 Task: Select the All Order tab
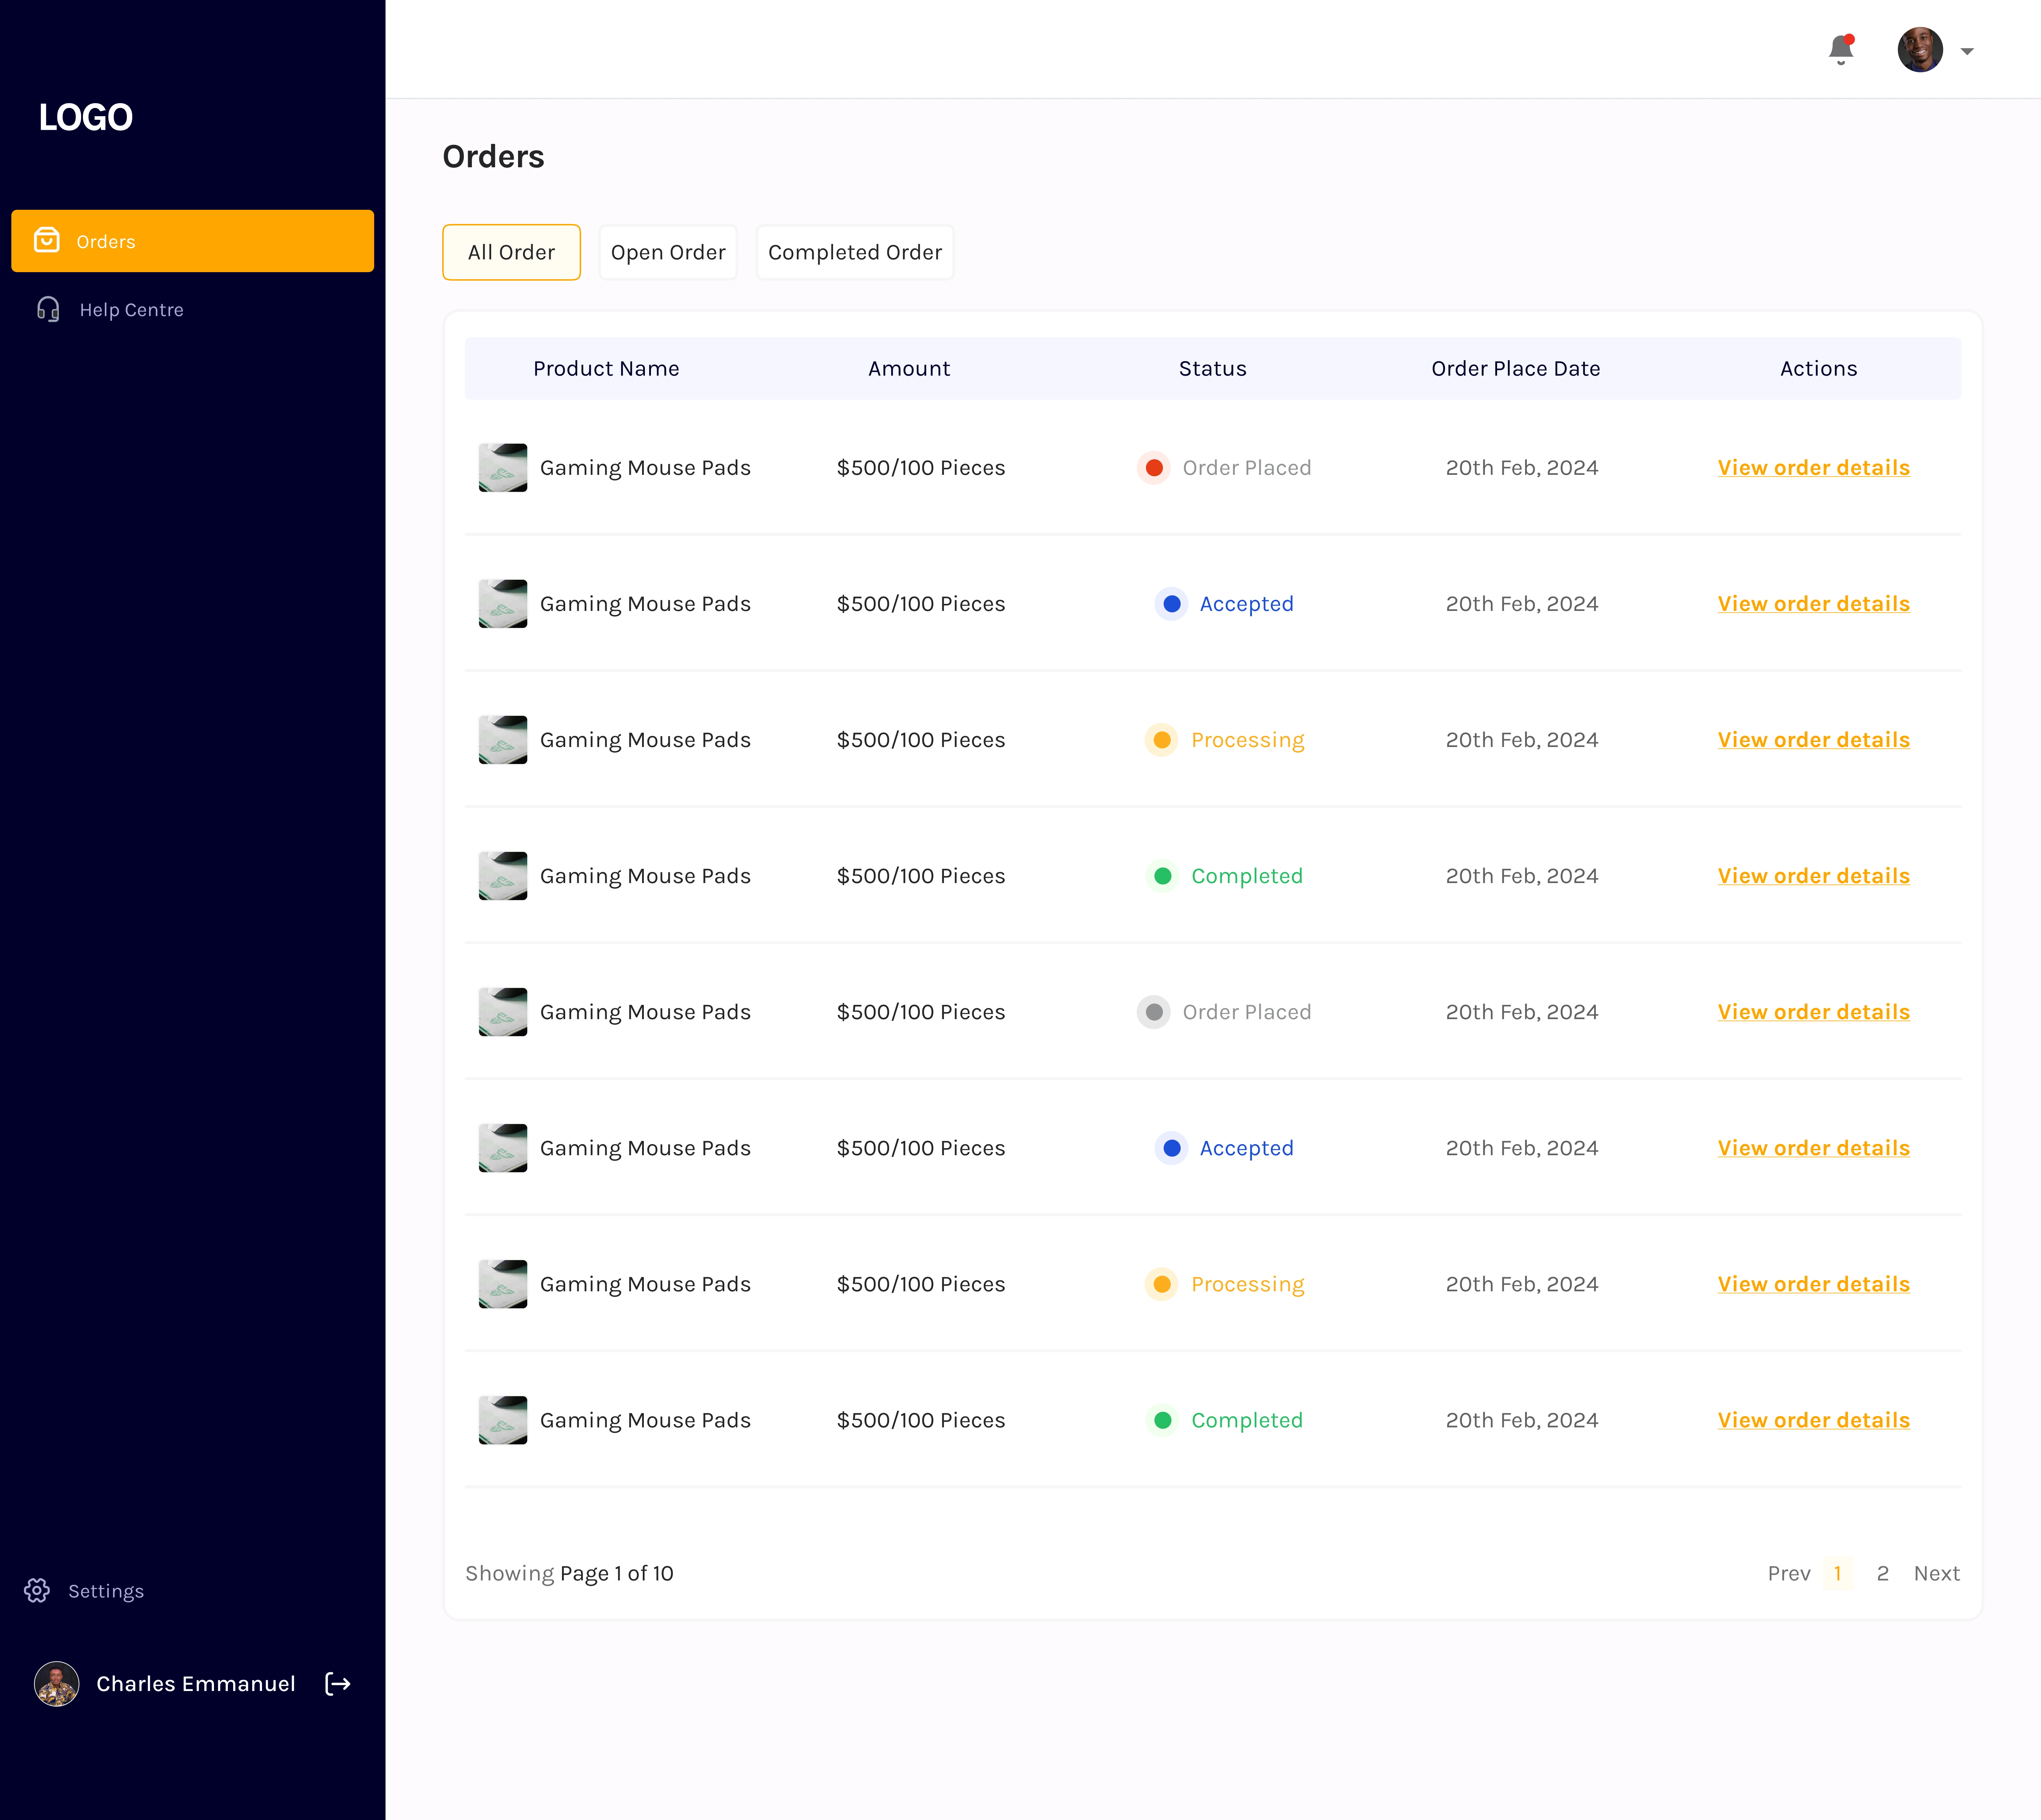point(511,252)
